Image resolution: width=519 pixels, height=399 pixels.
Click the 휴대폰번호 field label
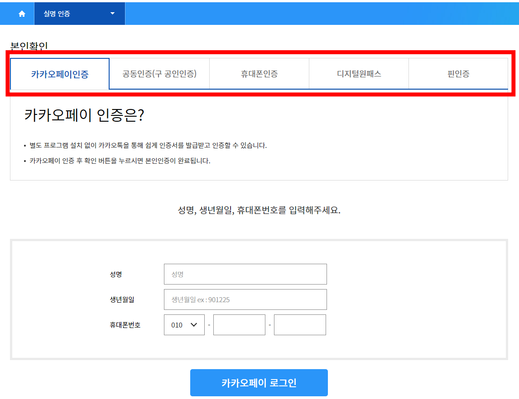125,325
